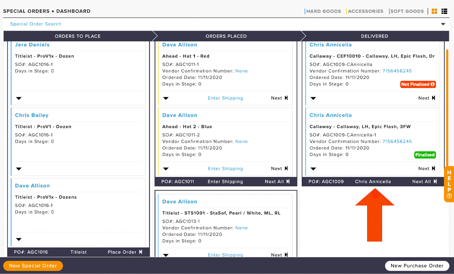Select Orders To Place column header
454x274 pixels.
(78, 36)
